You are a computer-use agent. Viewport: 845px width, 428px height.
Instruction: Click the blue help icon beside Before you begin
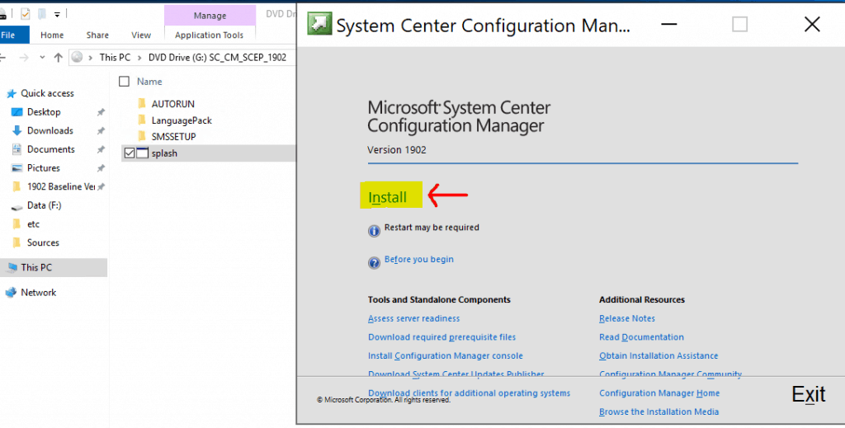(374, 263)
